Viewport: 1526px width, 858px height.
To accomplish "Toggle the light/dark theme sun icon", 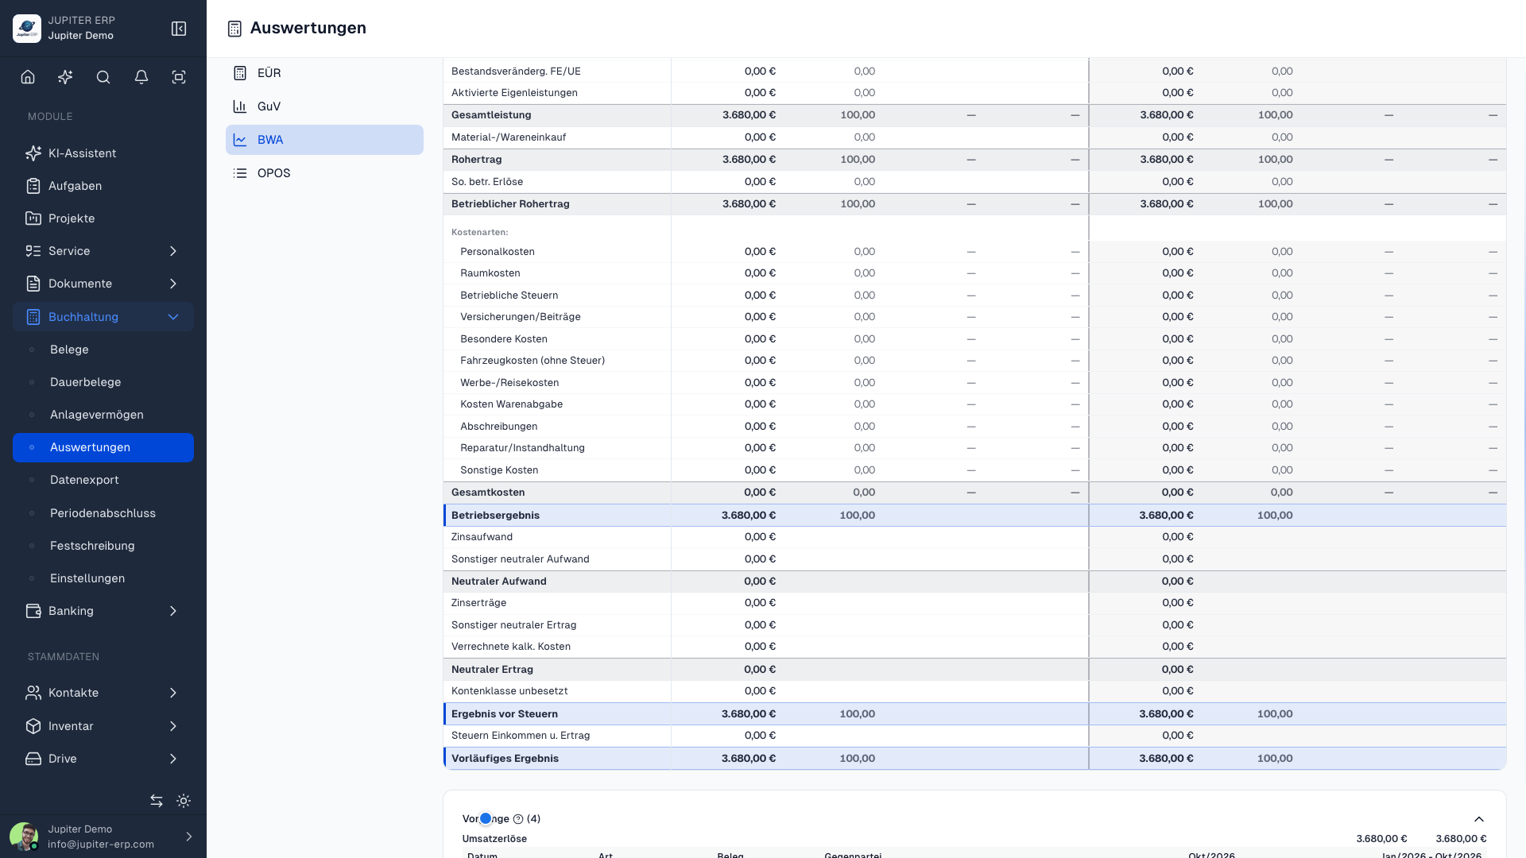I will coord(184,801).
